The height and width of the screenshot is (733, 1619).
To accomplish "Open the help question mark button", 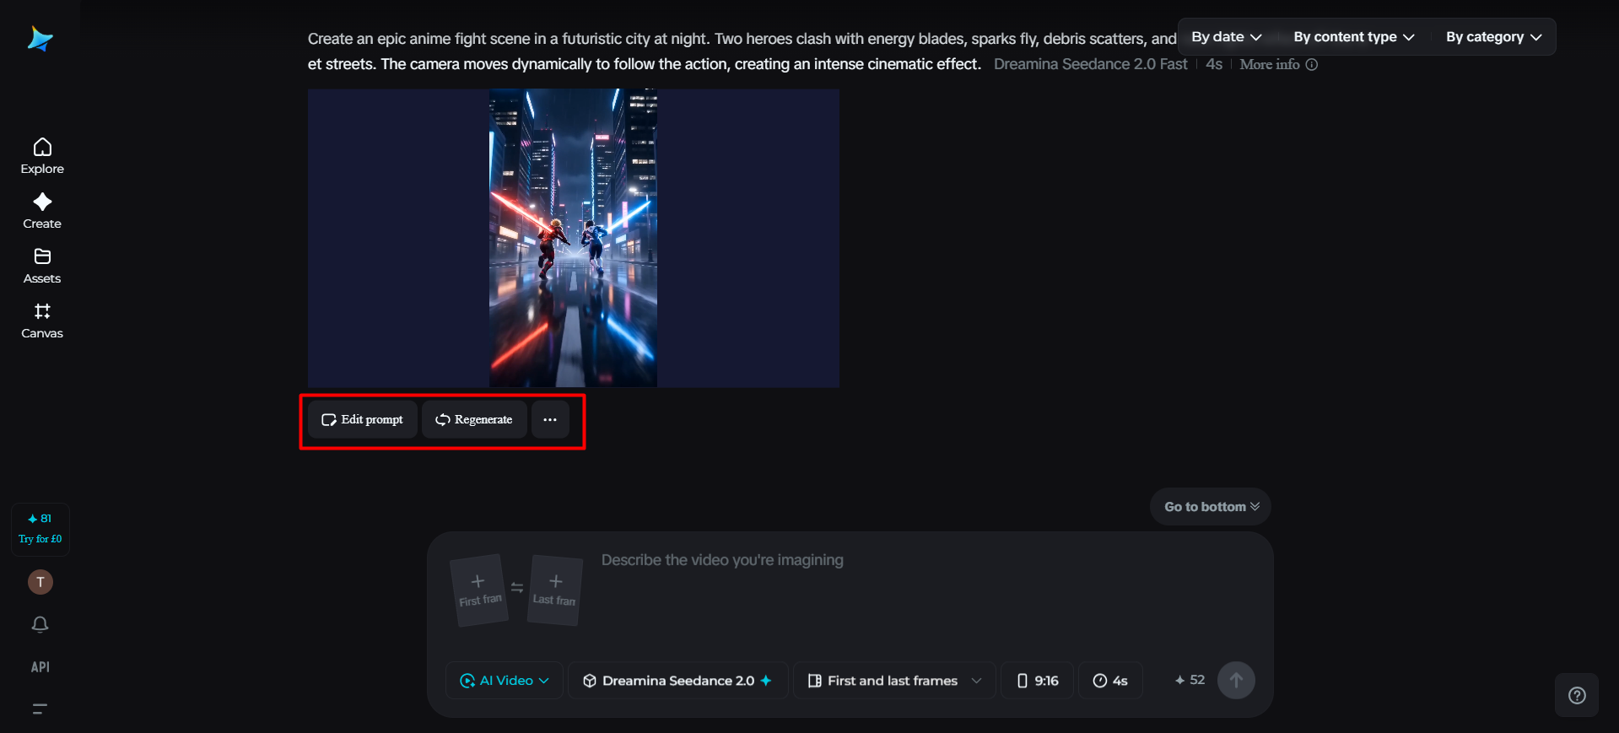I will click(1577, 696).
